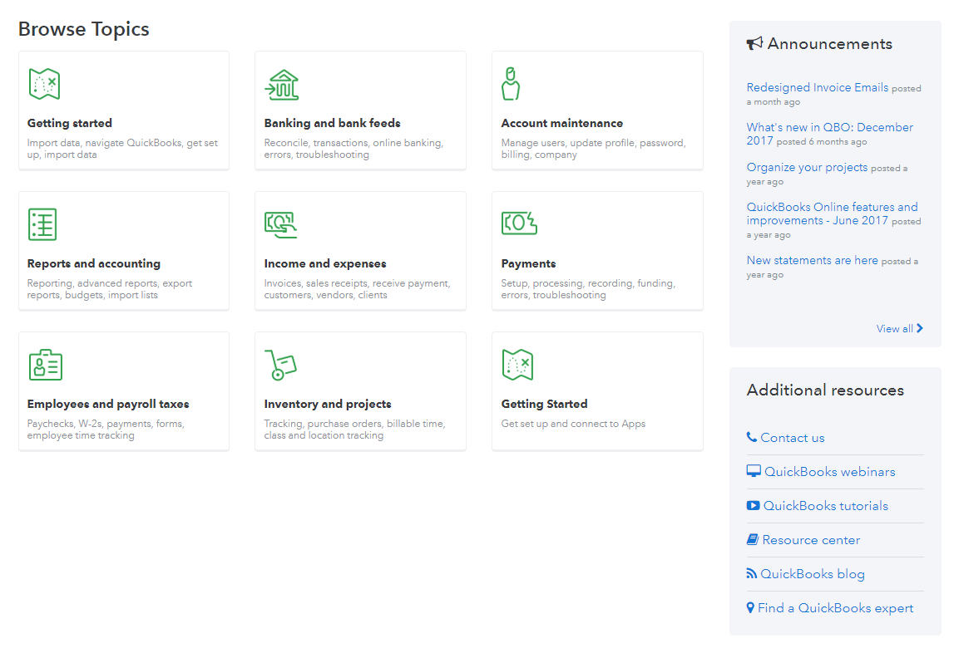This screenshot has height=653, width=959.
Task: Click the video play icon next to QuickBooks tutorials
Action: [753, 505]
